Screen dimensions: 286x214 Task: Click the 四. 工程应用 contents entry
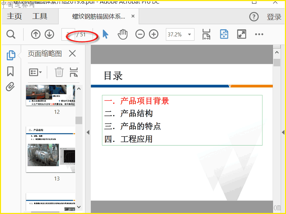tap(128, 139)
